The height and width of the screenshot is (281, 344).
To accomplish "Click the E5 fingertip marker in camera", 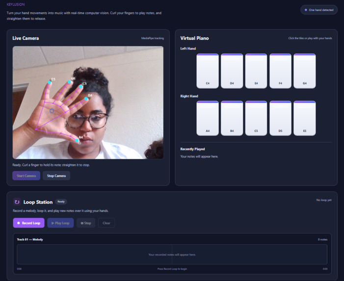I will pyautogui.click(x=50, y=83).
